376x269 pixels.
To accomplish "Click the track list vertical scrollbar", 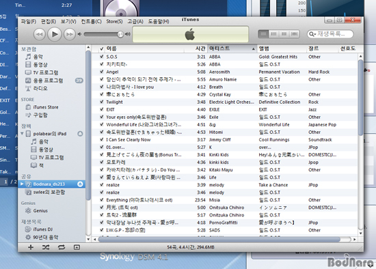I will tap(360, 98).
